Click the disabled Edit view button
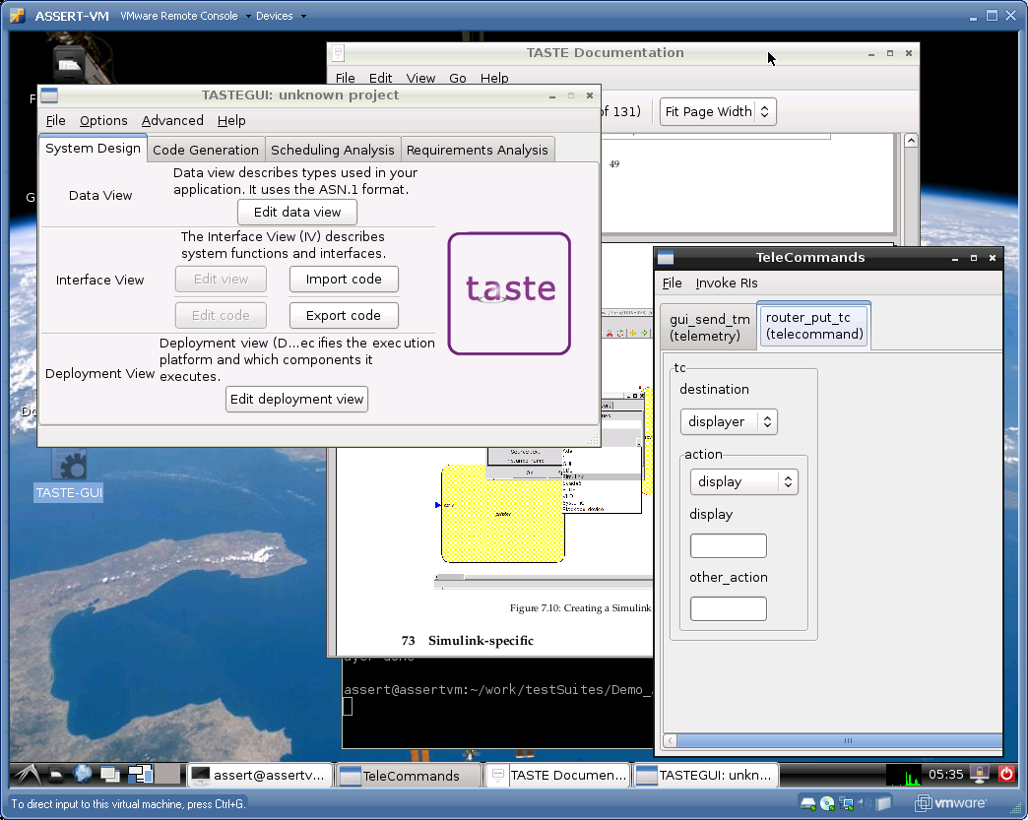 [x=221, y=279]
